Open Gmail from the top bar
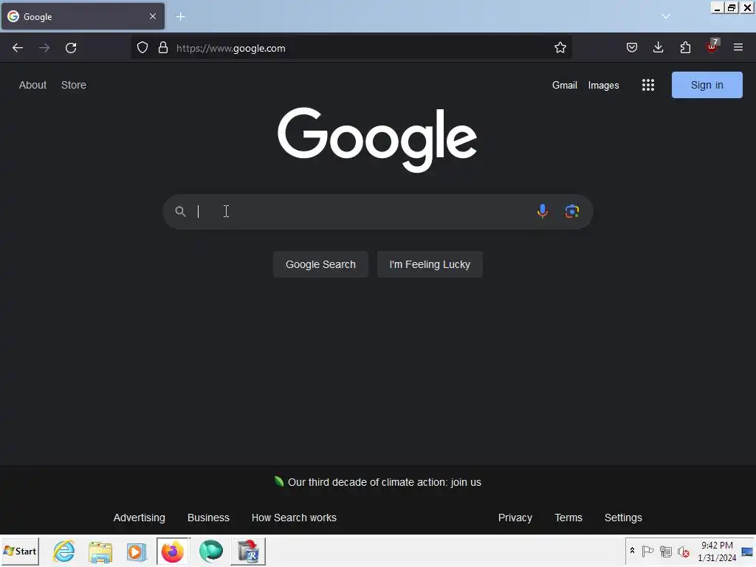 (565, 86)
